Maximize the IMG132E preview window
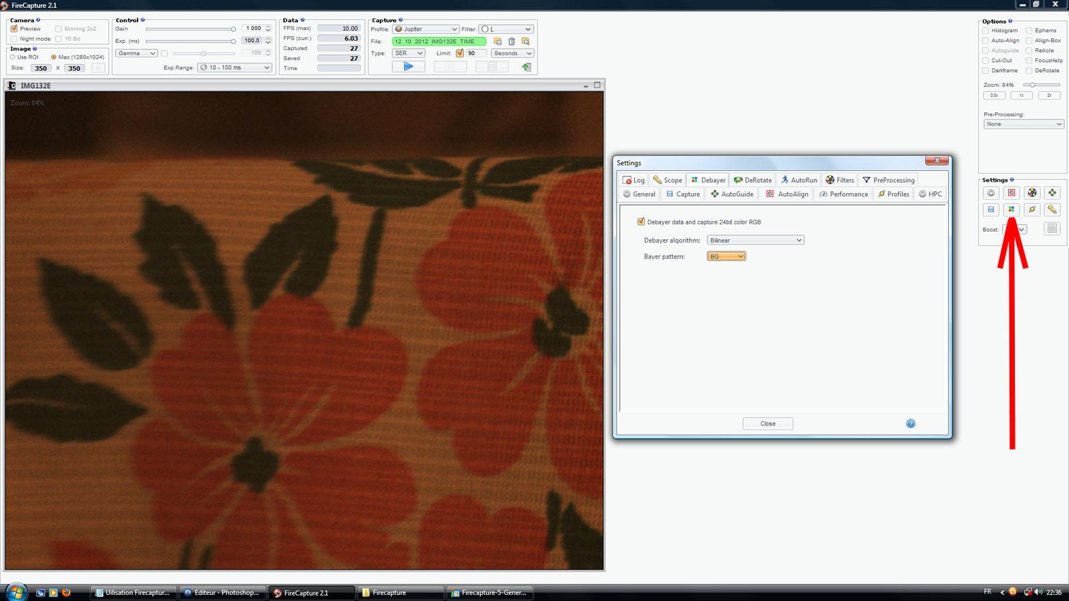The height and width of the screenshot is (601, 1069). [597, 85]
